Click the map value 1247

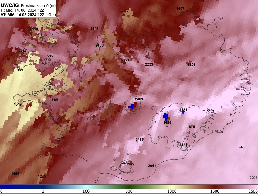point(94,29)
